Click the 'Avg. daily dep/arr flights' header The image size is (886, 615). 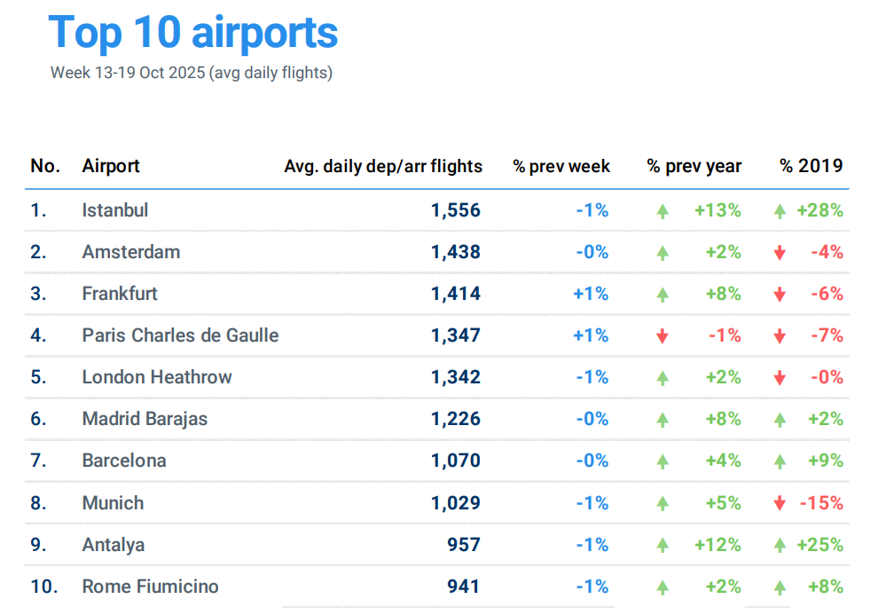click(383, 166)
